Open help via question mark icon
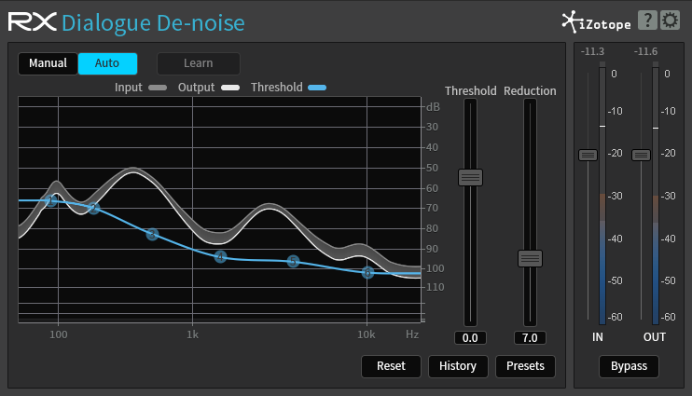 coord(646,20)
